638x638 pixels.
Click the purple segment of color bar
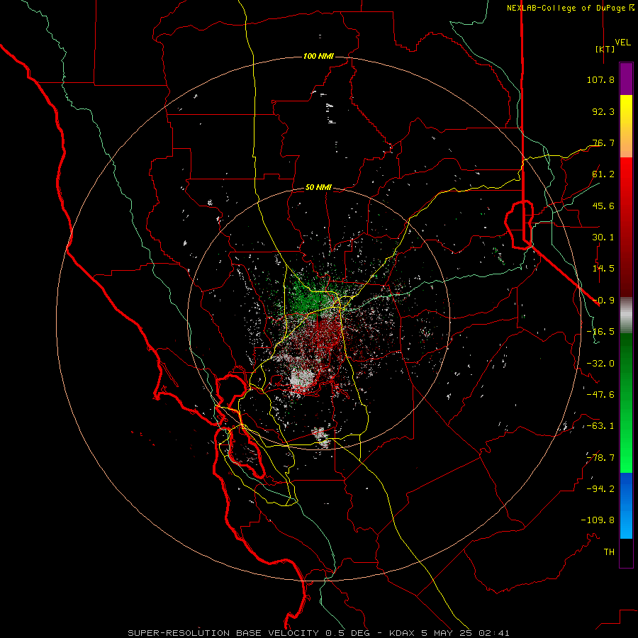click(626, 79)
